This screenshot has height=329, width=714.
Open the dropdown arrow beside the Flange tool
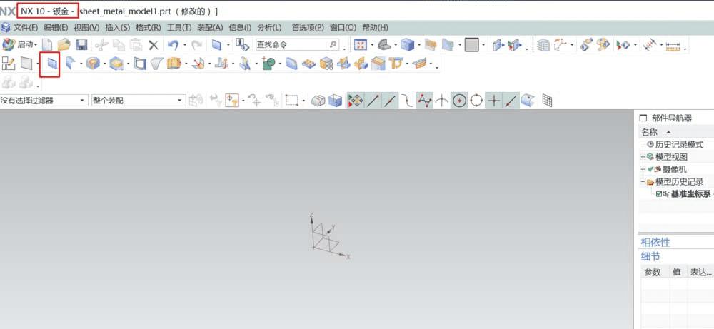81,64
